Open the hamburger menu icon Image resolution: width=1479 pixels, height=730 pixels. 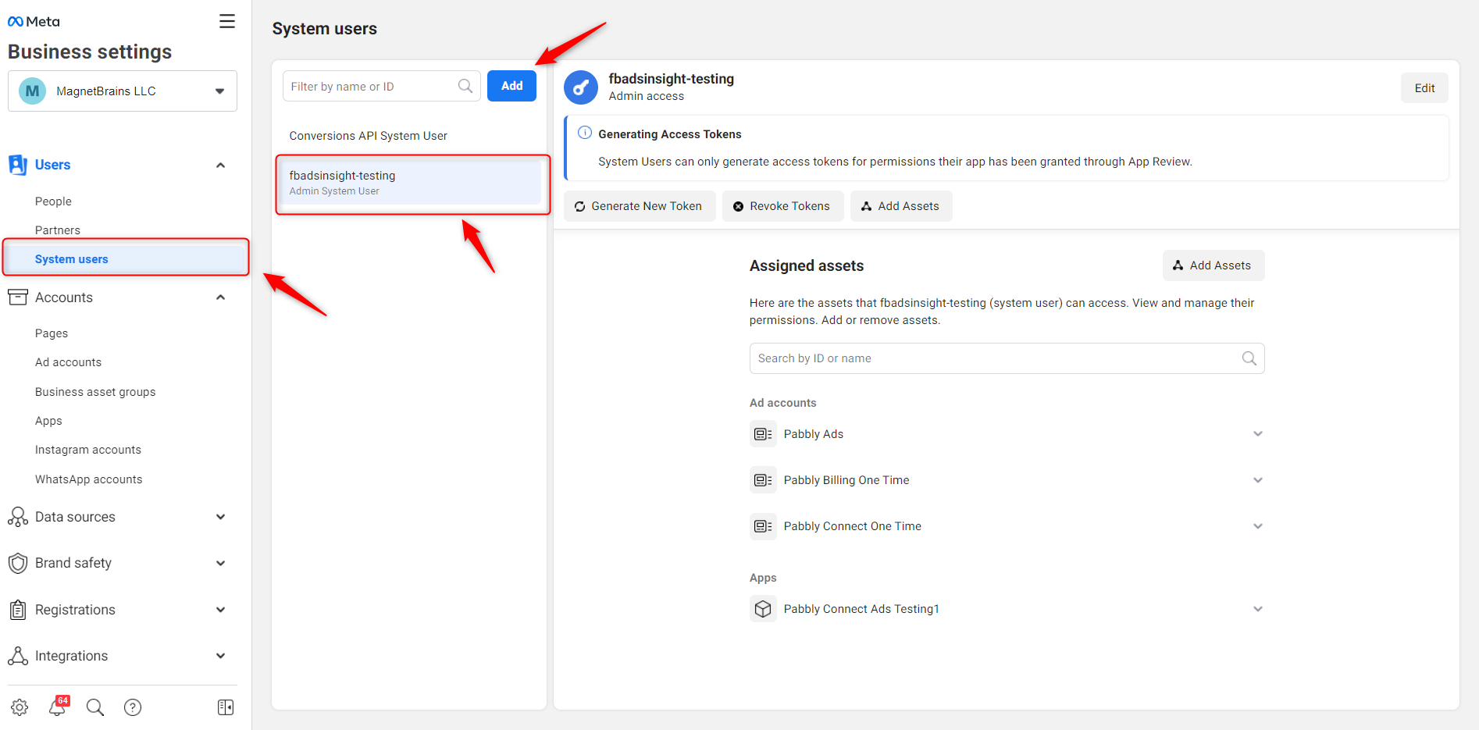click(227, 21)
